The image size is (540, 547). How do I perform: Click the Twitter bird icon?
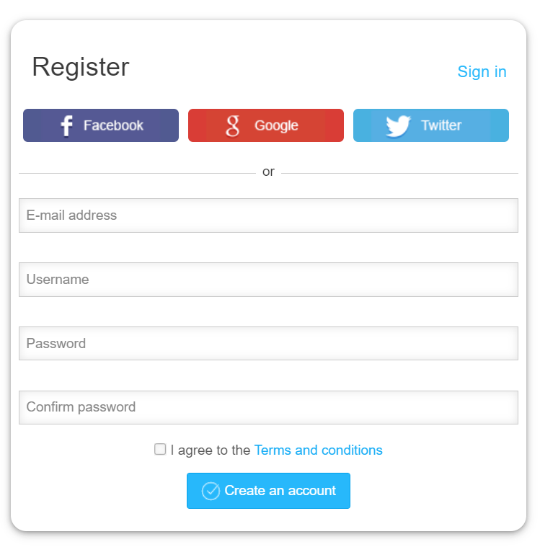tap(398, 125)
